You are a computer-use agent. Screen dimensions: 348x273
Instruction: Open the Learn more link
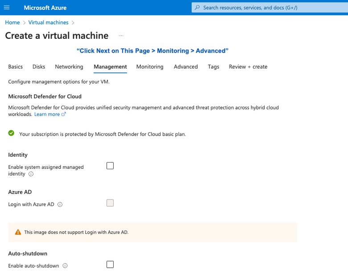point(47,114)
